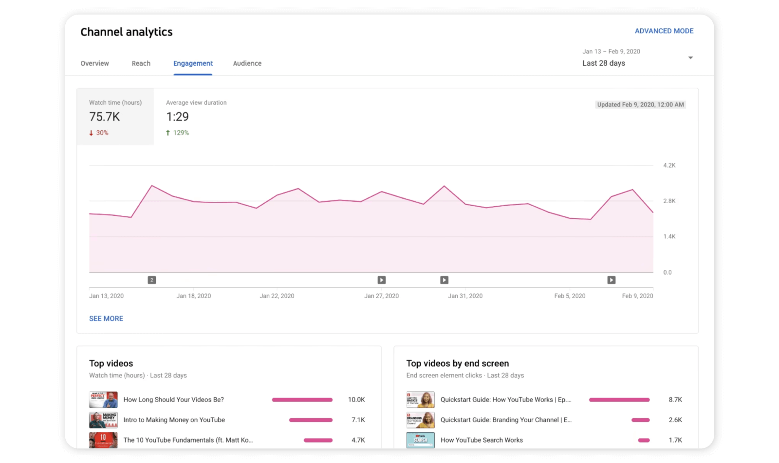Click the multi-video "2" marker on the chart

[151, 279]
